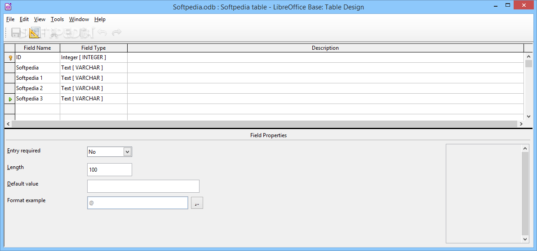Click the Redo arrow icon
Screen dimensions: 537x251
pyautogui.click(x=117, y=32)
